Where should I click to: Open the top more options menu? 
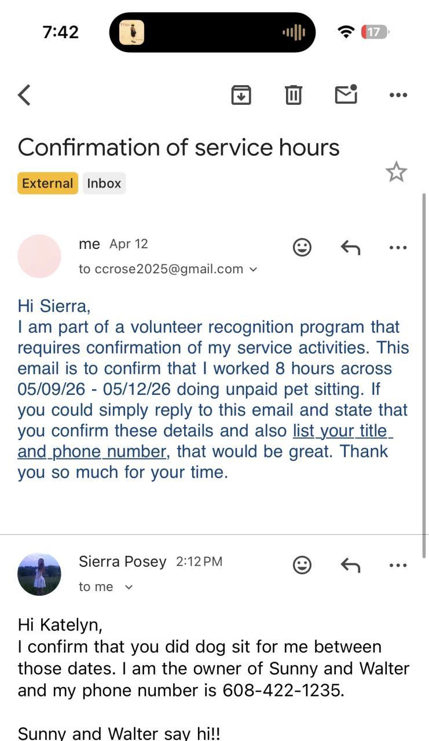pos(398,95)
